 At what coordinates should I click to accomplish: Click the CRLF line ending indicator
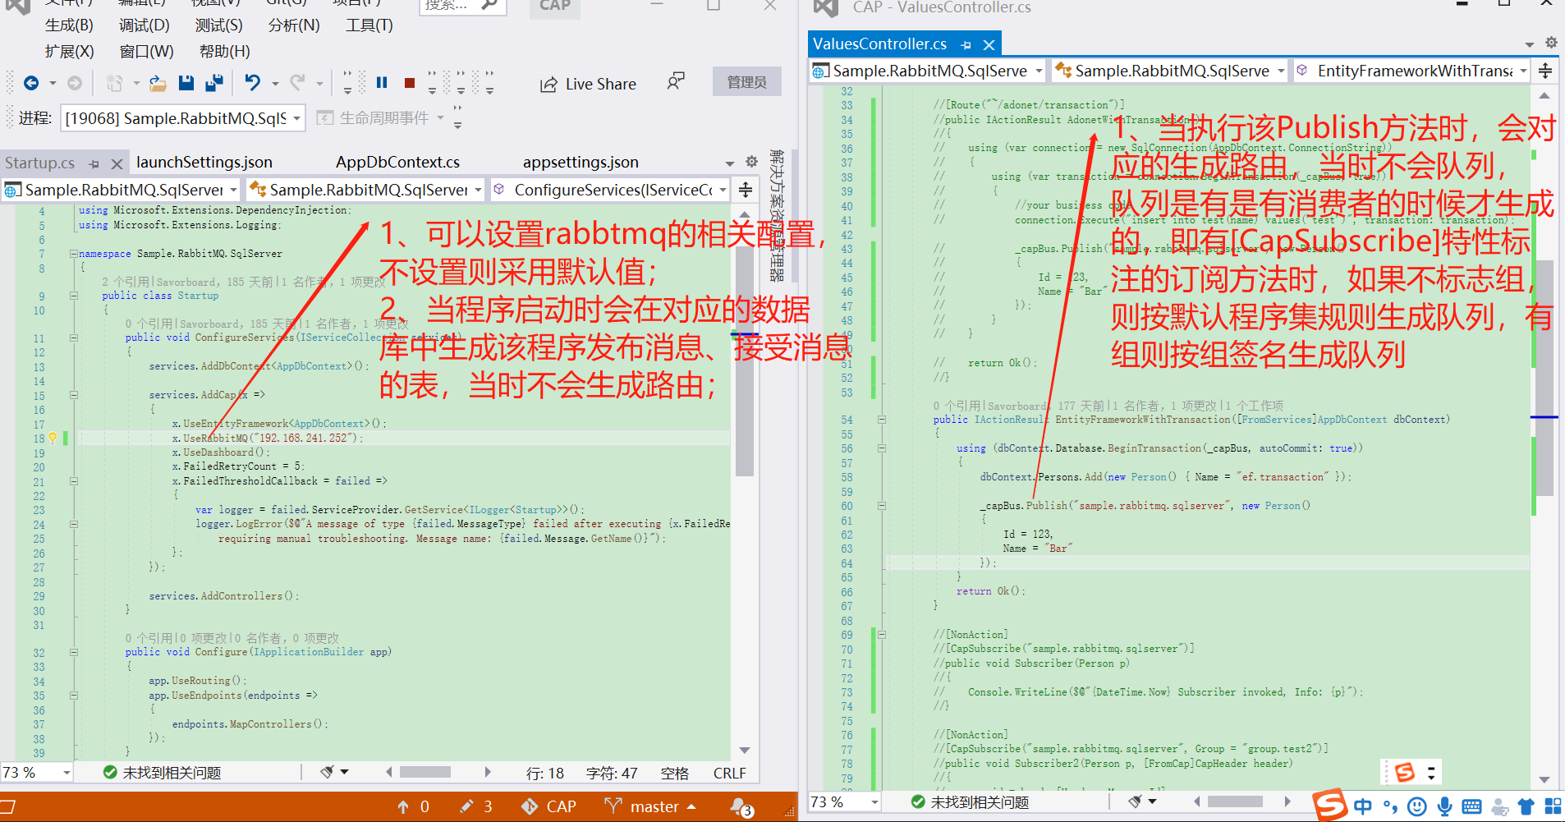coord(730,774)
